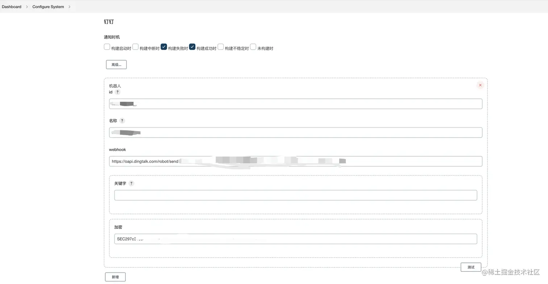This screenshot has height=284, width=548.
Task: Enable the 未构建时 checkbox
Action: pos(253,47)
